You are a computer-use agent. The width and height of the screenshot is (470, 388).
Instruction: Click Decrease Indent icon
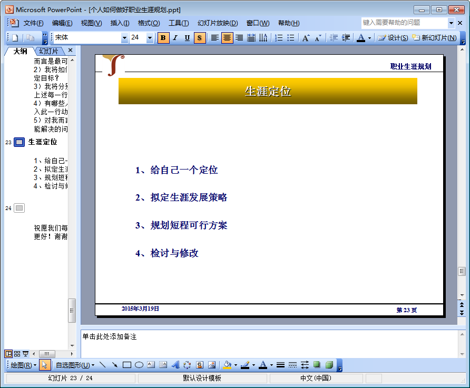click(x=334, y=38)
